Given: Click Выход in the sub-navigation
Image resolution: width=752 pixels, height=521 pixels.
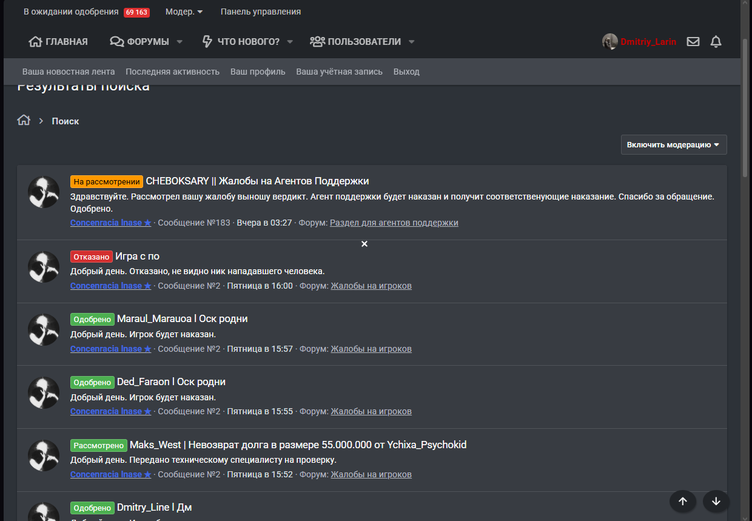Looking at the screenshot, I should (x=406, y=72).
